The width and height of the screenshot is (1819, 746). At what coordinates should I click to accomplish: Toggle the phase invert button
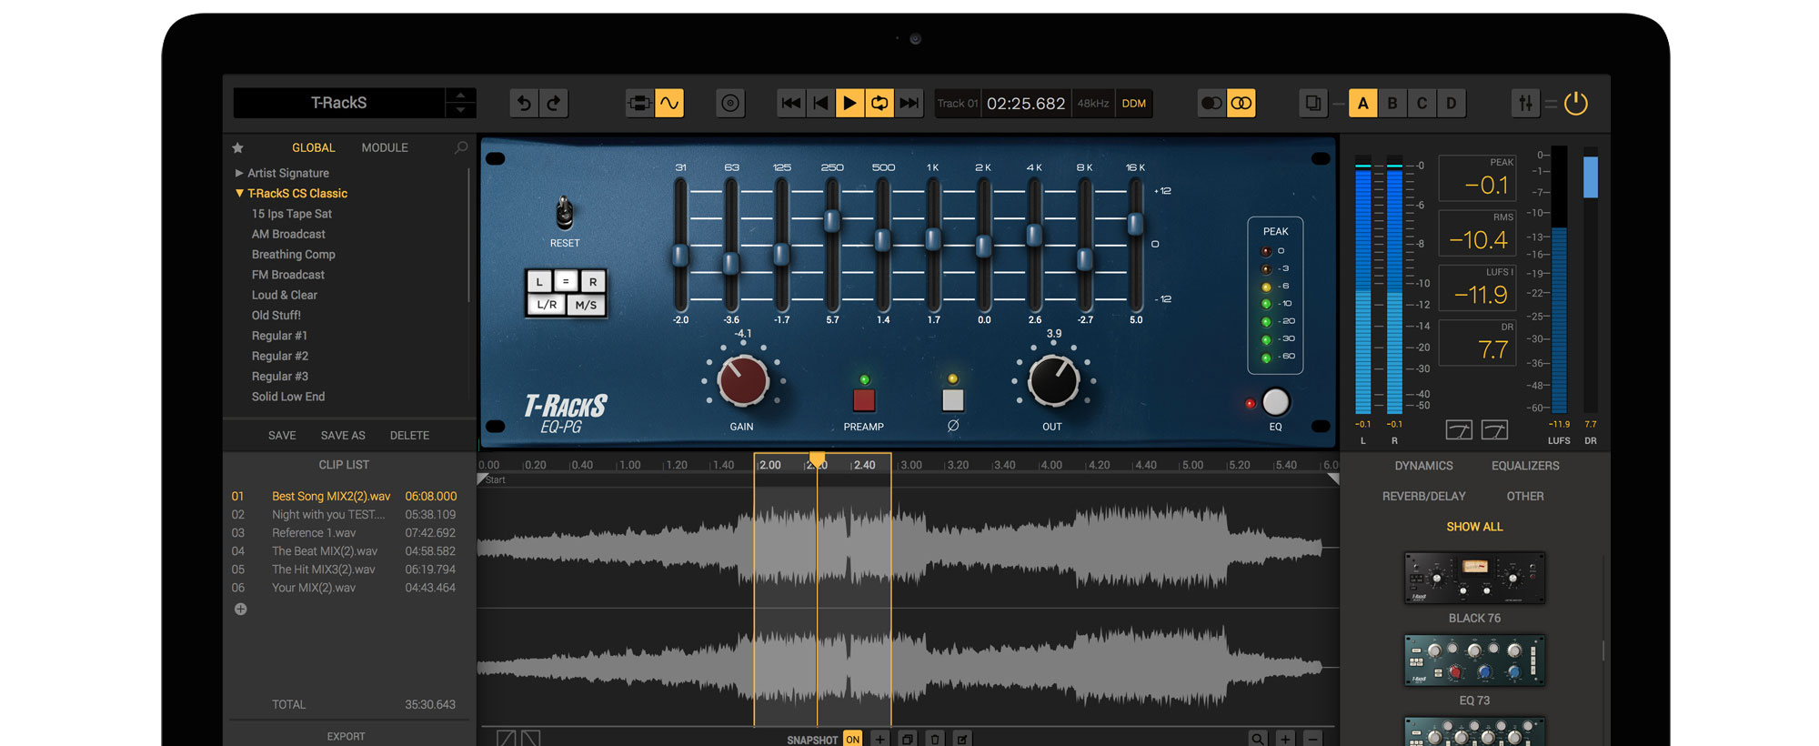click(953, 400)
